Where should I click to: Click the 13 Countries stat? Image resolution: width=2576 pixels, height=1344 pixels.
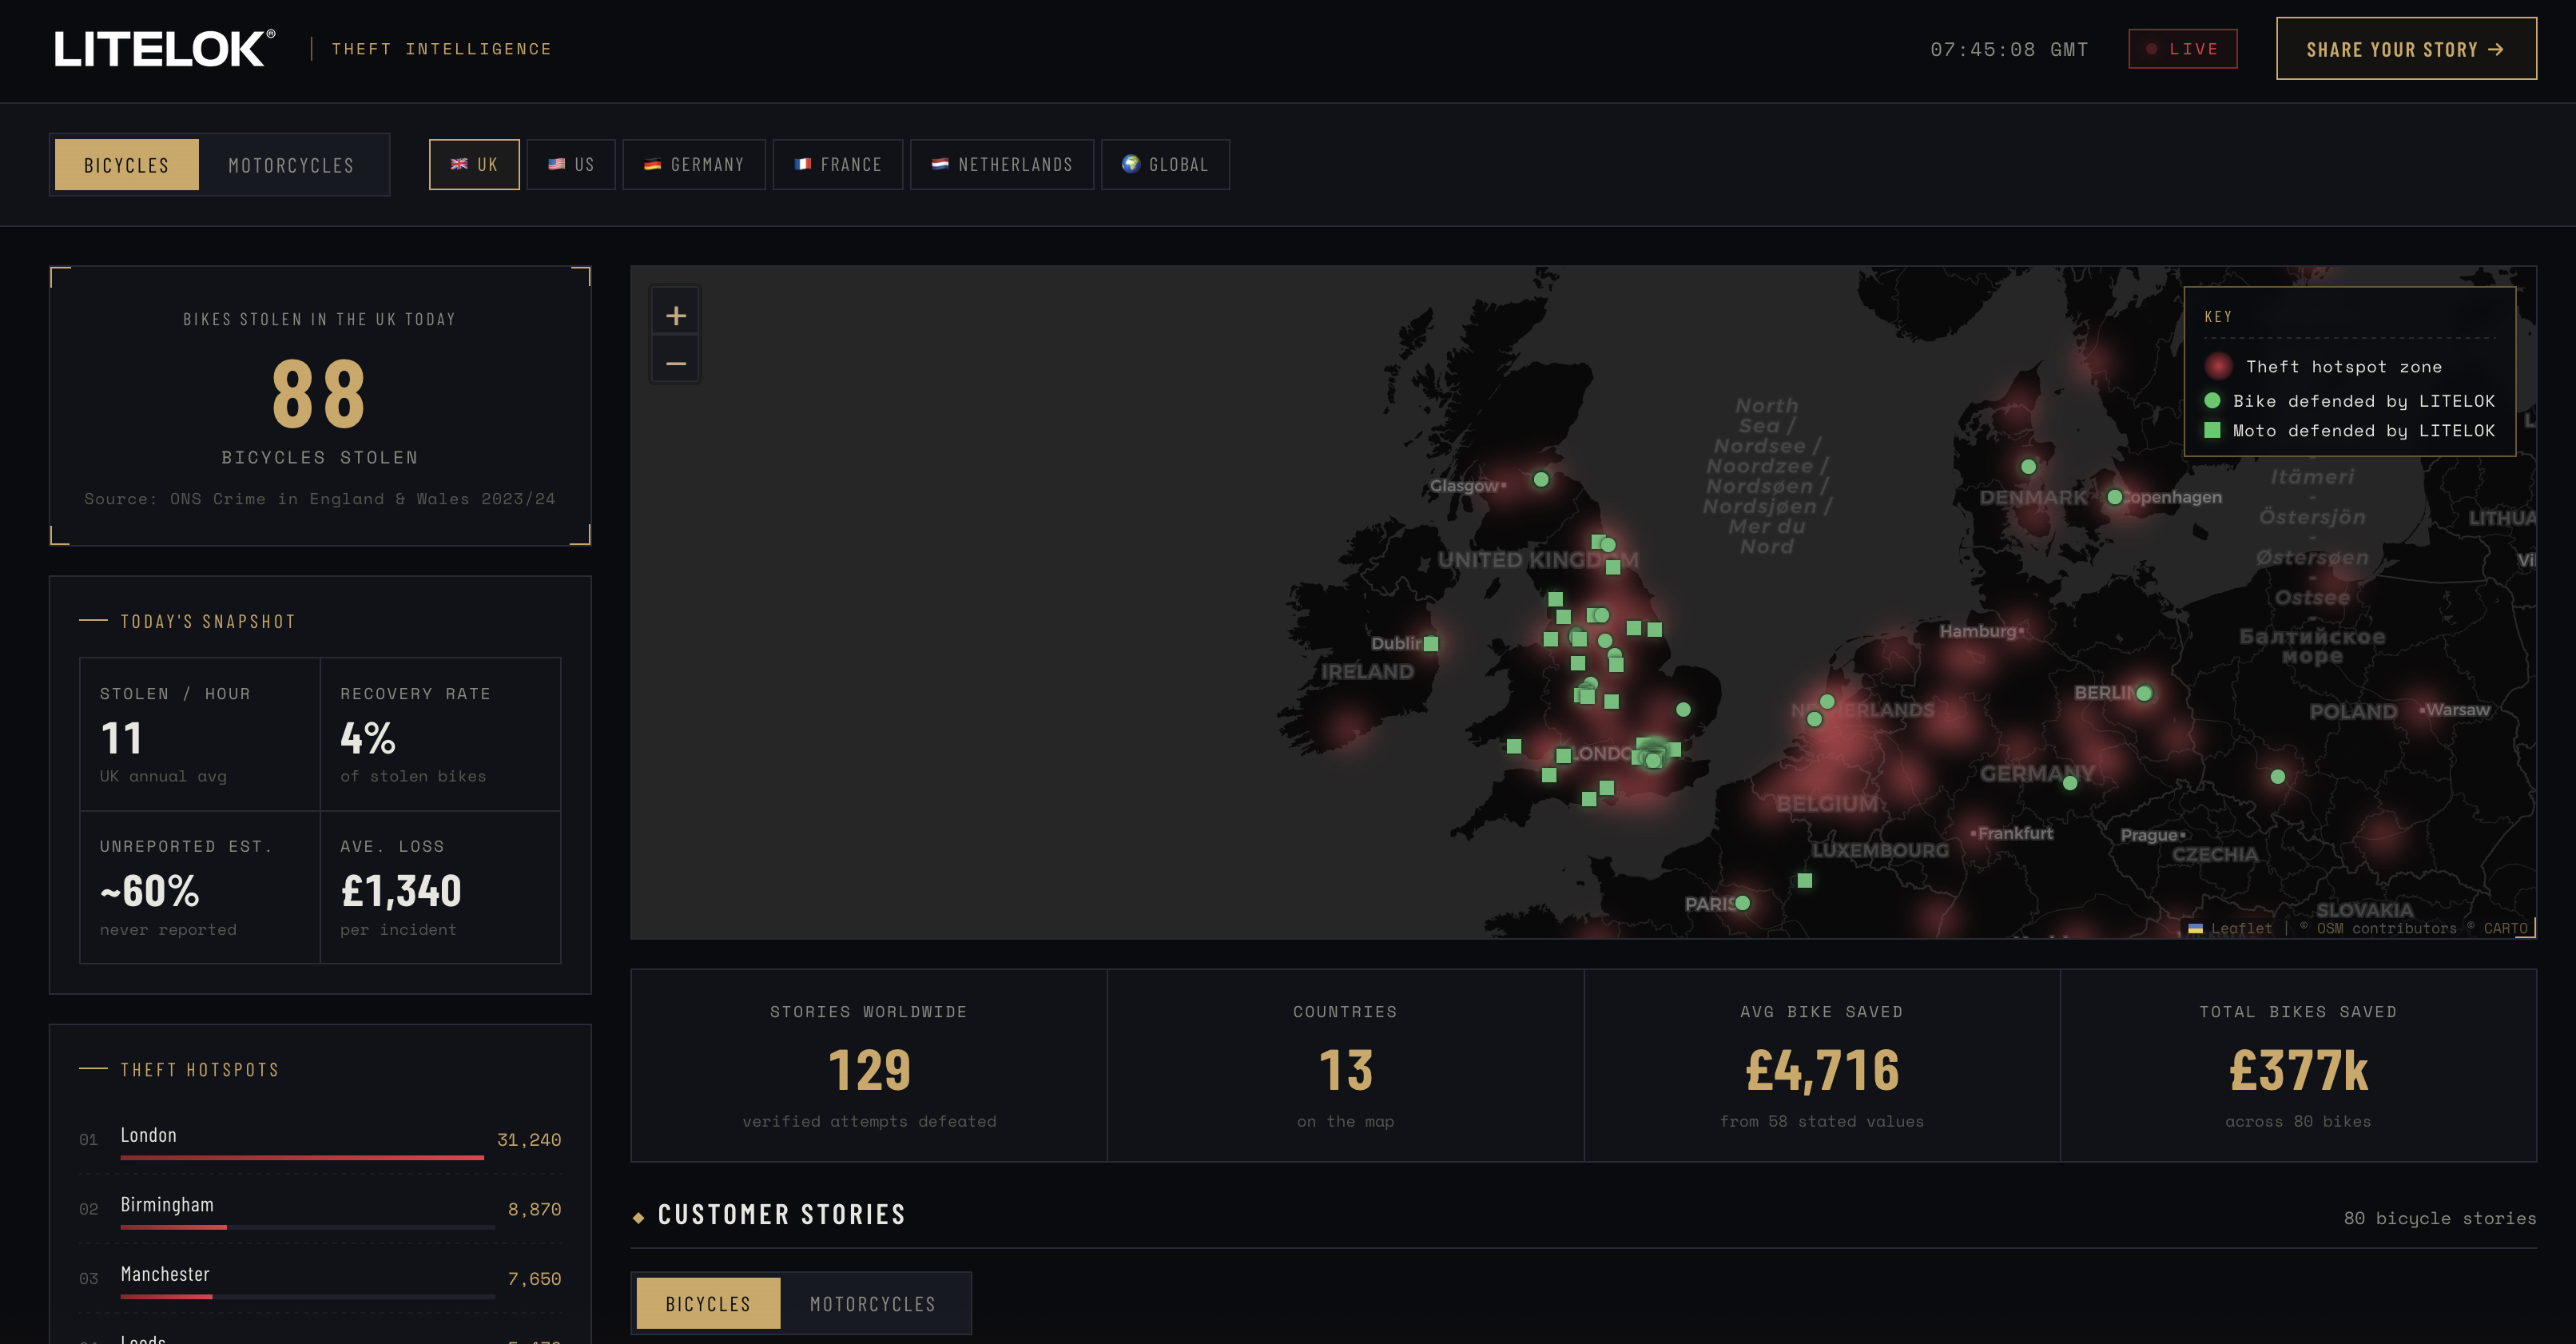click(1345, 1070)
